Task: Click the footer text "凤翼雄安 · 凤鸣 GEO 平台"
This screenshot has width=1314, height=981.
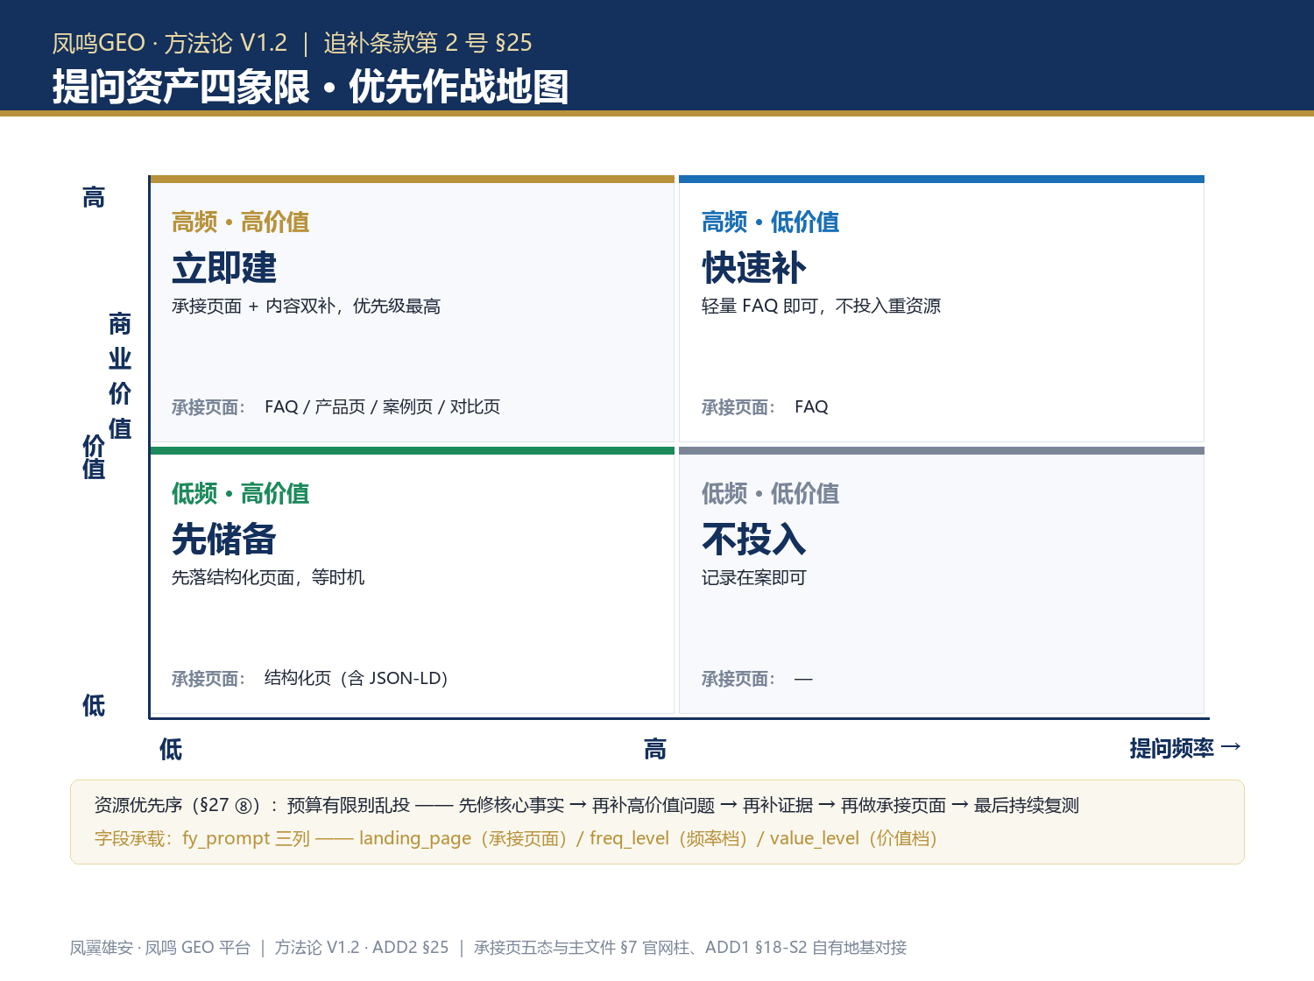Action: coord(160,948)
